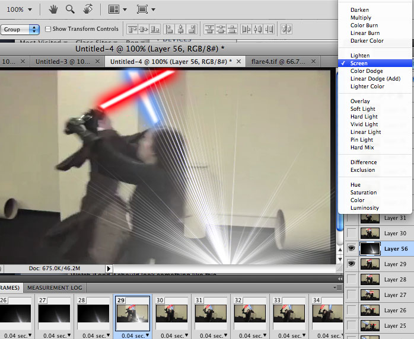Show Layer 31 visibility box
Screen dimensions: 414x339
pyautogui.click(x=351, y=218)
